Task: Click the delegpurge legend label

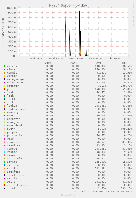Action: [x=15, y=79]
